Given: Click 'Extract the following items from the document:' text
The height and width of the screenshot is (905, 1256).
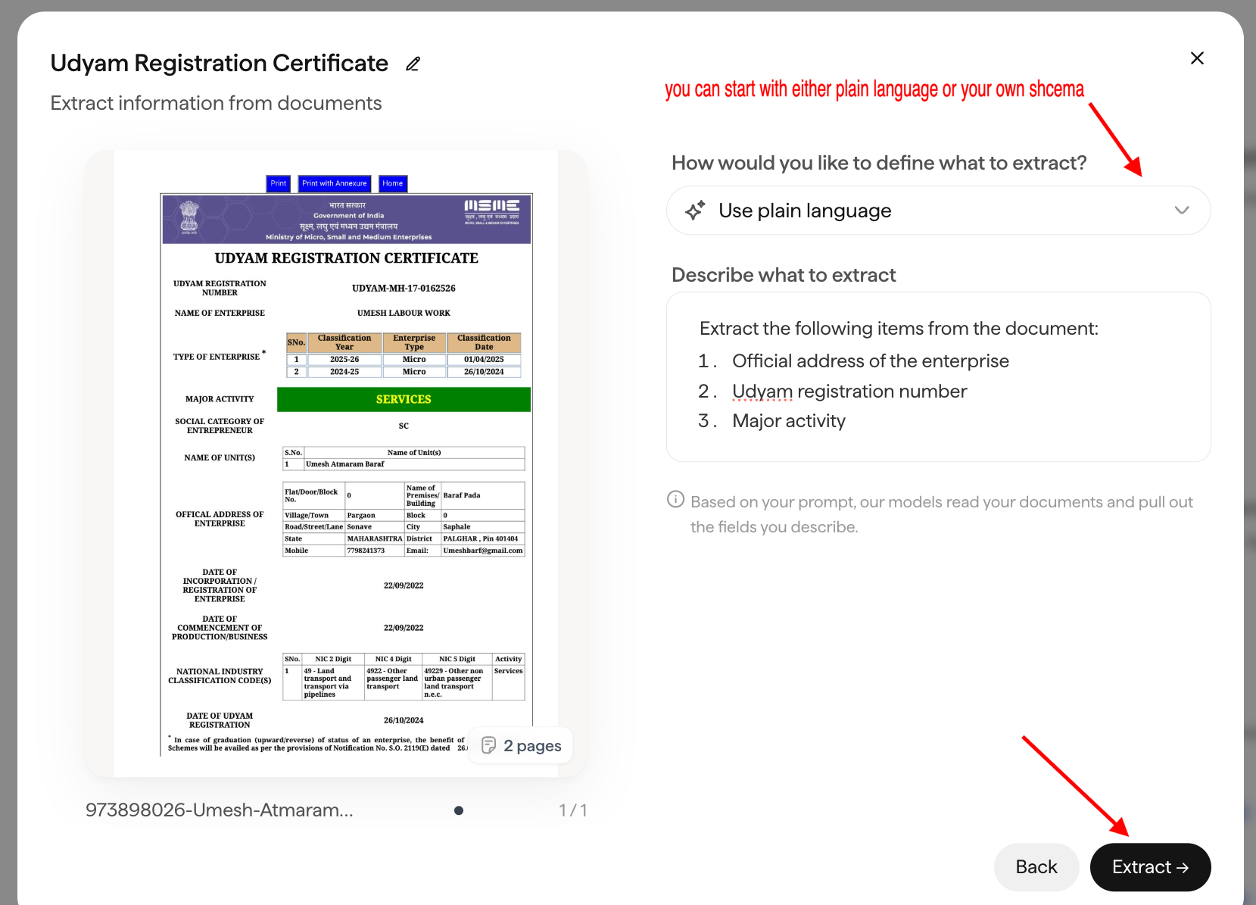Looking at the screenshot, I should pyautogui.click(x=899, y=329).
